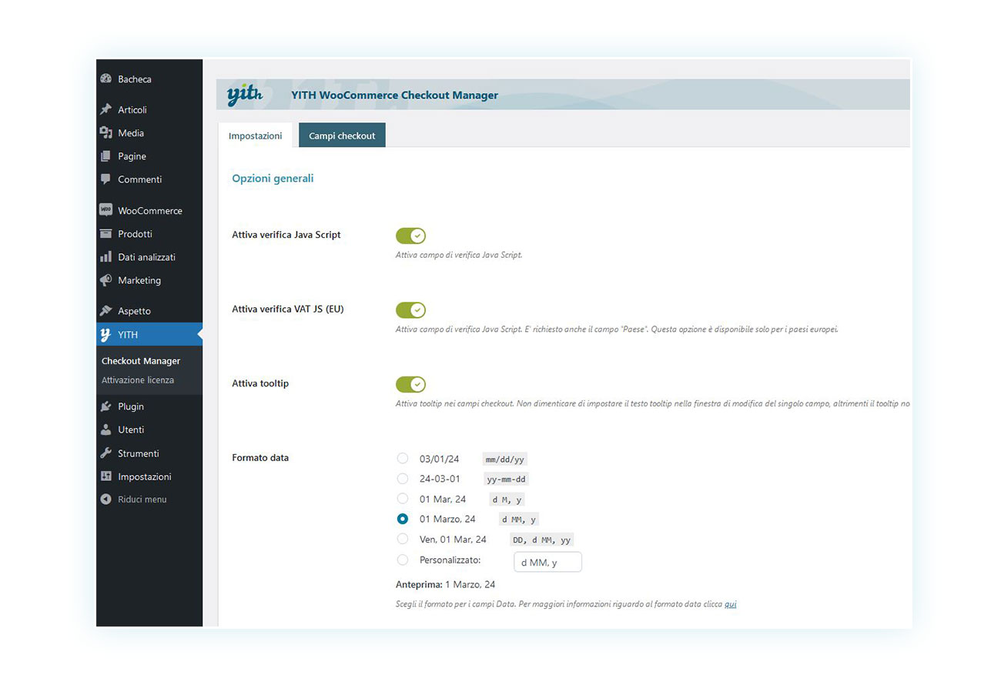Image resolution: width=1001 pixels, height=692 pixels.
Task: Click the Riduci menu label
Action: pos(142,500)
